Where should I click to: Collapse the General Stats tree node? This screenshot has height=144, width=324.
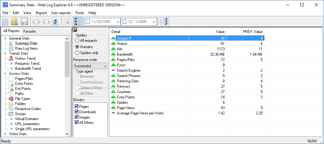[5, 38]
